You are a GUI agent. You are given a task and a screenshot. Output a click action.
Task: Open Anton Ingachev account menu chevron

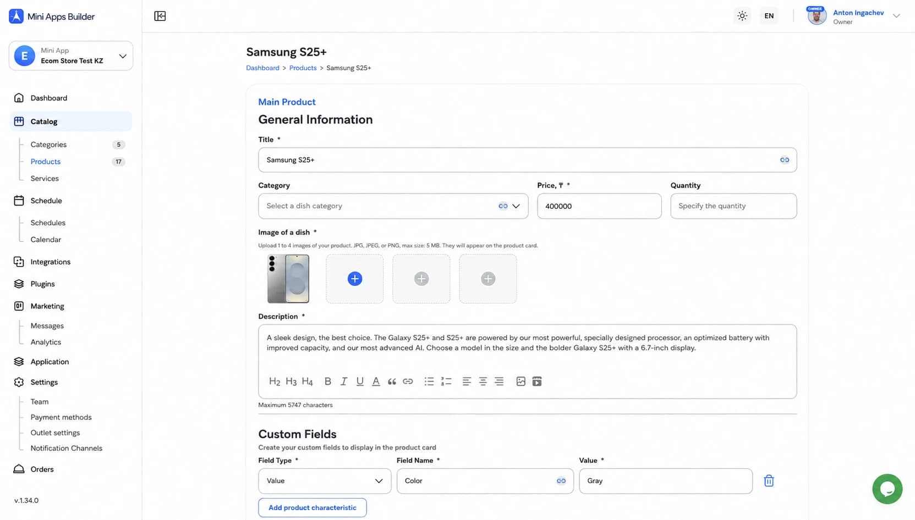tap(896, 16)
